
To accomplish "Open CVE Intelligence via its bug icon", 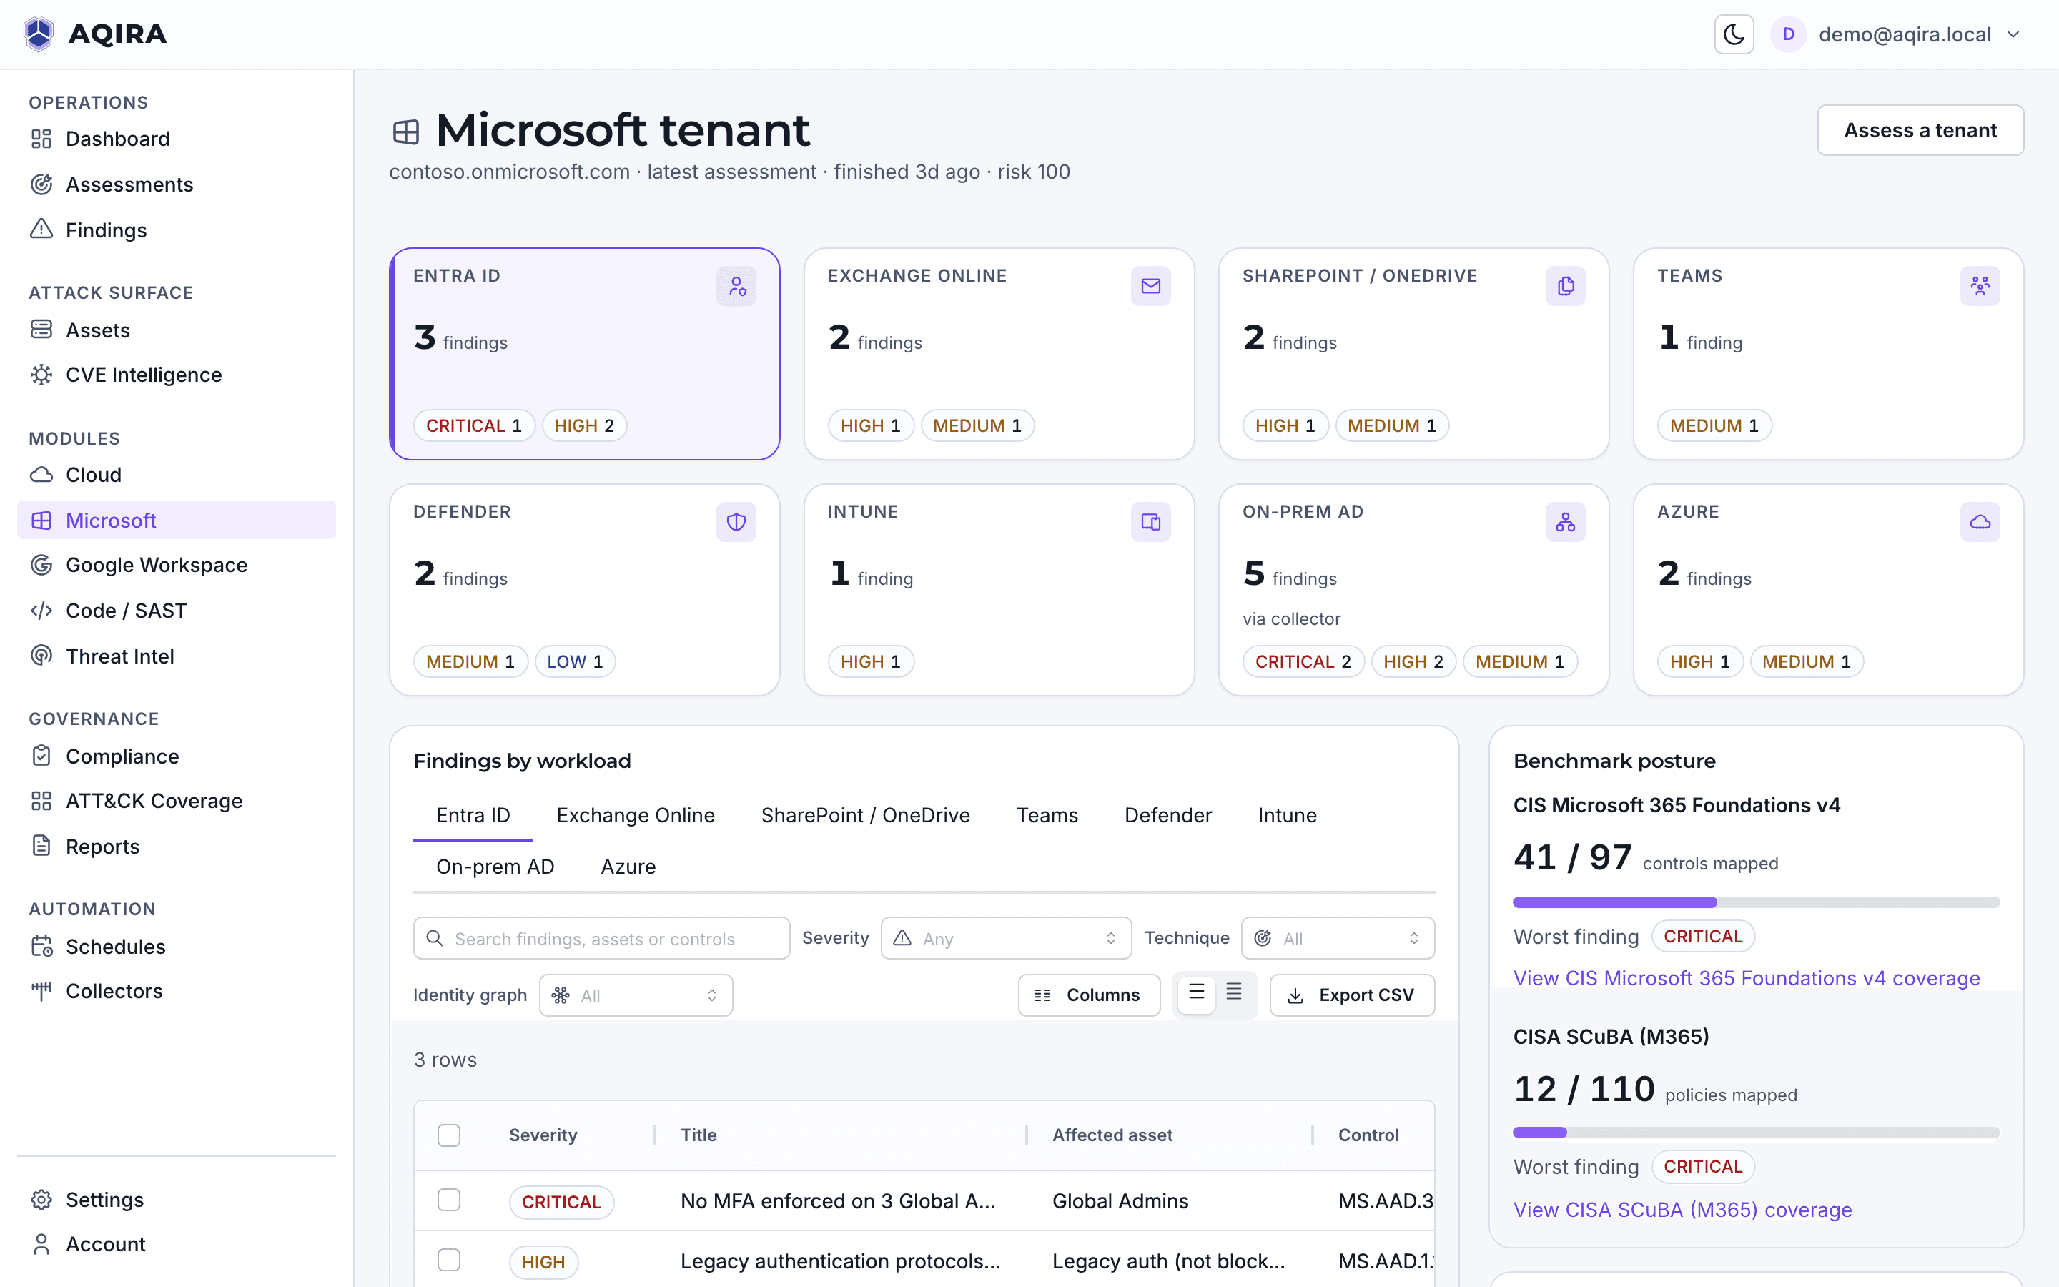I will (41, 375).
